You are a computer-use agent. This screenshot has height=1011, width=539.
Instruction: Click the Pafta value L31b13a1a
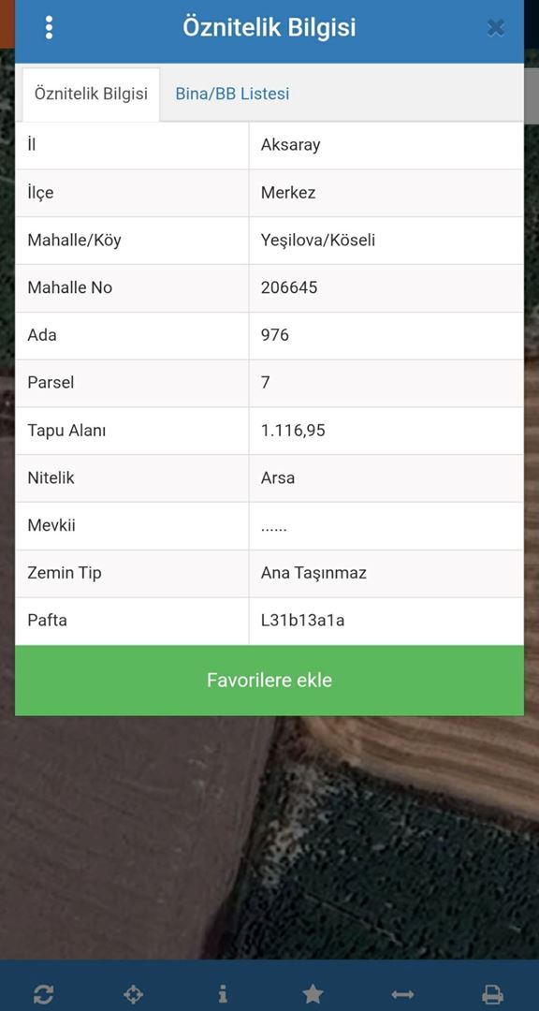click(303, 621)
